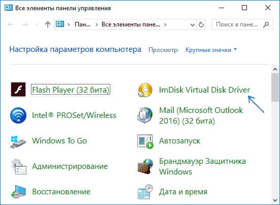The image size is (280, 205).
Task: Open the Дата и время link
Action: [x=183, y=192]
